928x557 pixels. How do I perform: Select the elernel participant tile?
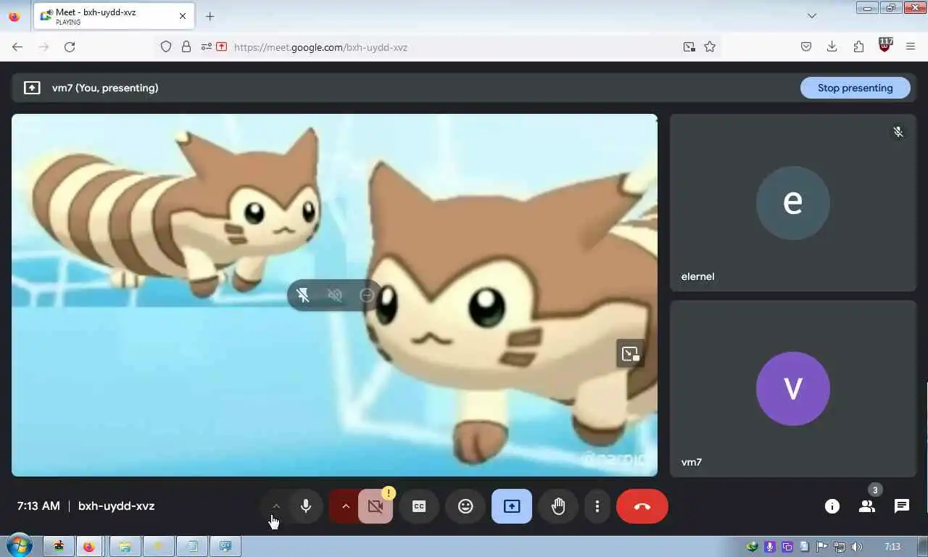(793, 202)
